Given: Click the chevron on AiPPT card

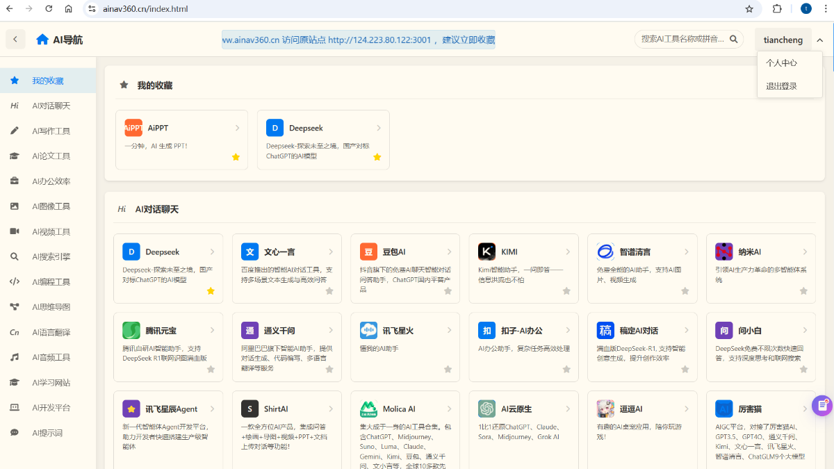Looking at the screenshot, I should click(x=237, y=128).
